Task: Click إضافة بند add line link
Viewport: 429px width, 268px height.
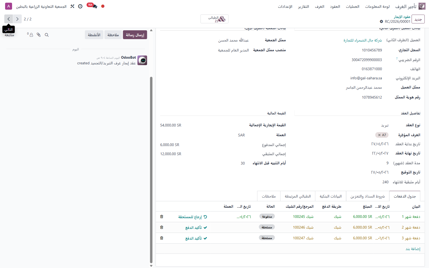Action: tap(413, 249)
